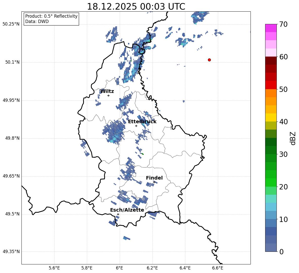The width and height of the screenshot is (299, 273).
Task: Click the Esch/Alzette cross marker
Action: [118, 214]
